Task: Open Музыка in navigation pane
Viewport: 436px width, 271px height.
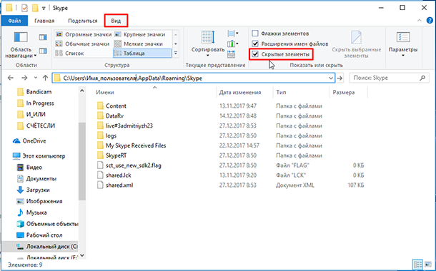Action: (36, 213)
